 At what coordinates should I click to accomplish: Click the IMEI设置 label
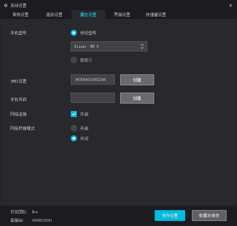(x=18, y=81)
